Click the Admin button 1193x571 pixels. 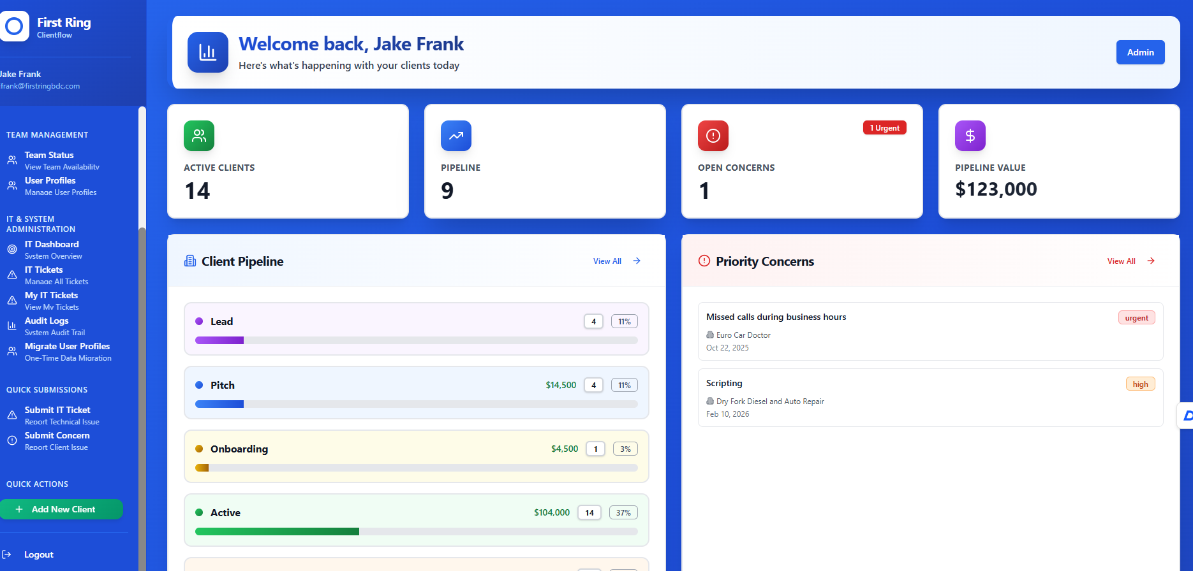click(1140, 52)
